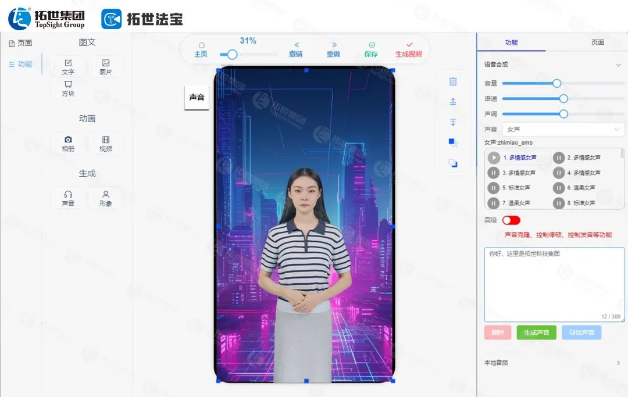
Task: Play voice 4. 多情感女声
Action: [x=559, y=173]
